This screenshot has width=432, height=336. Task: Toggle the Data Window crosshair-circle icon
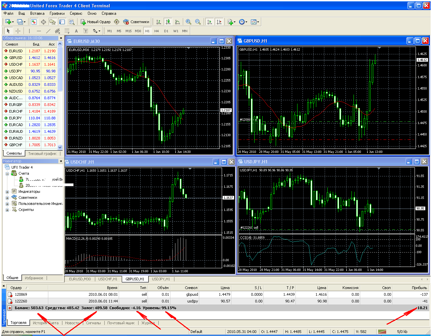click(x=43, y=22)
